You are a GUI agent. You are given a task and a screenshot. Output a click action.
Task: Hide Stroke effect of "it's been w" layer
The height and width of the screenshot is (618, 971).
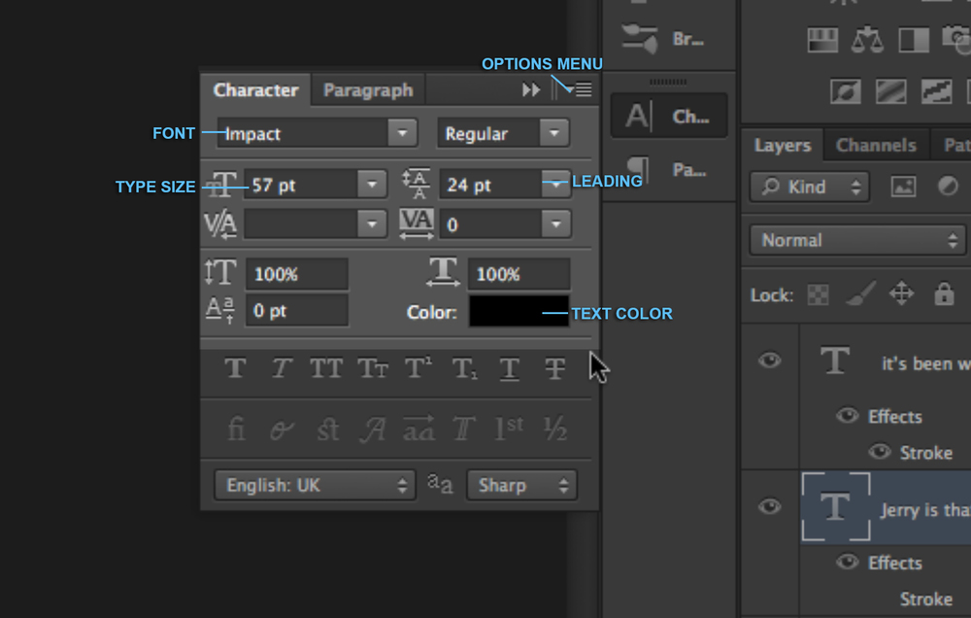(880, 451)
